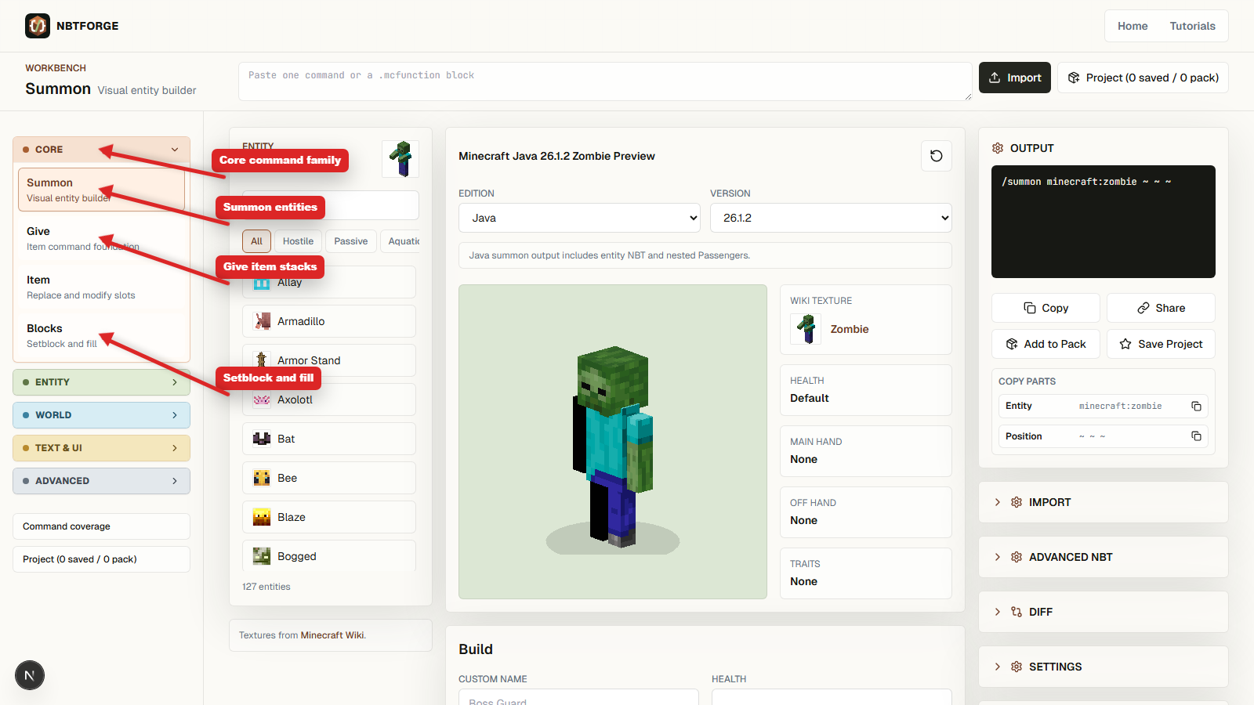Reset the zombie preview with refresh icon
This screenshot has height=705, width=1254.
pos(937,156)
